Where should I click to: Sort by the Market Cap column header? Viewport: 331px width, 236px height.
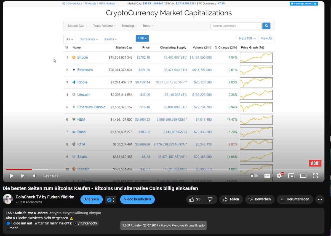pyautogui.click(x=124, y=48)
